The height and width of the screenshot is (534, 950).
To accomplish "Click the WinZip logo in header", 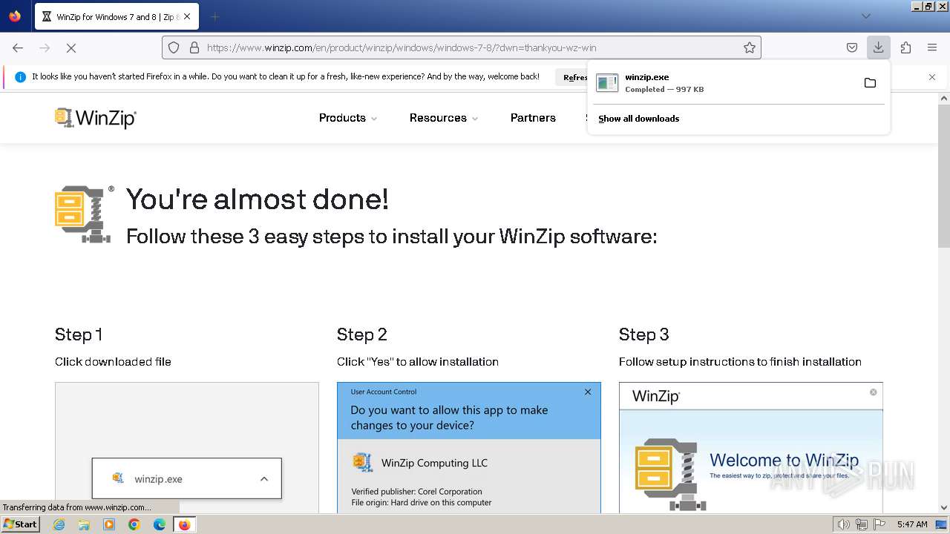I will coord(96,118).
